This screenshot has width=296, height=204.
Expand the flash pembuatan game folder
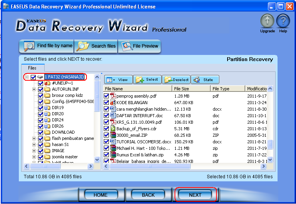[34, 139]
